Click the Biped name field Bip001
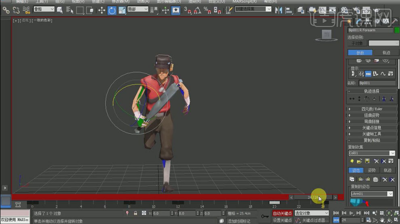Screen dimensions: 400x224 coord(377,83)
